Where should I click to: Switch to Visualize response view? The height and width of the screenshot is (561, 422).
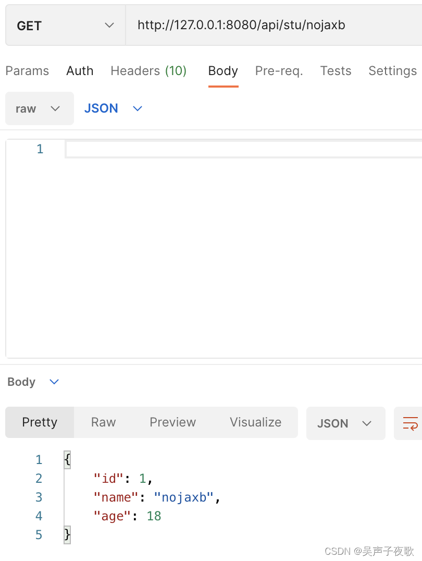[256, 422]
